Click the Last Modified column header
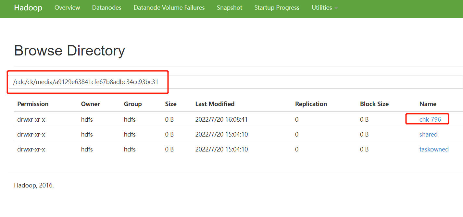Image resolution: width=463 pixels, height=217 pixels. (215, 104)
